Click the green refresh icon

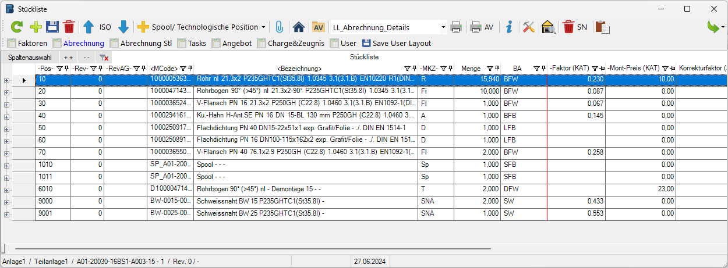(x=17, y=27)
